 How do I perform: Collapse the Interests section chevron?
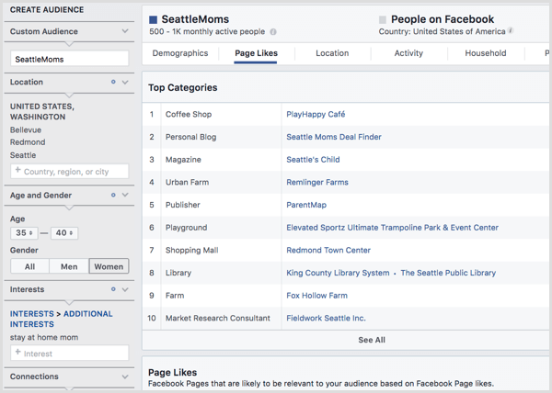125,289
